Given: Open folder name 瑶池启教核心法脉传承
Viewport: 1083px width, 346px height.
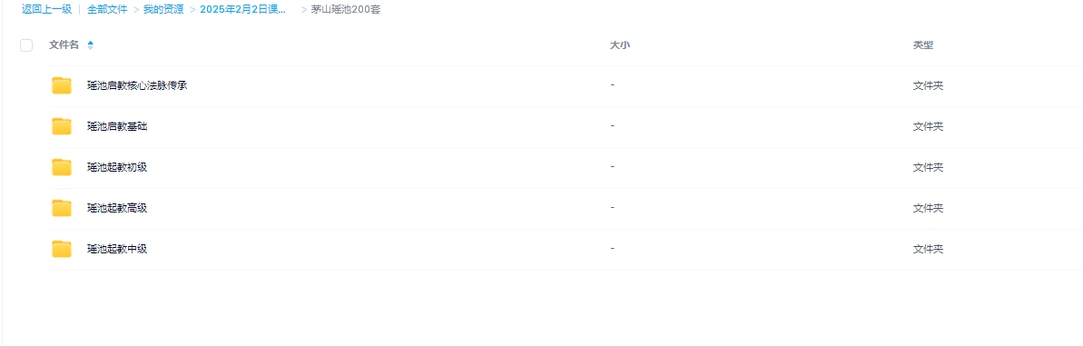Looking at the screenshot, I should tap(137, 85).
